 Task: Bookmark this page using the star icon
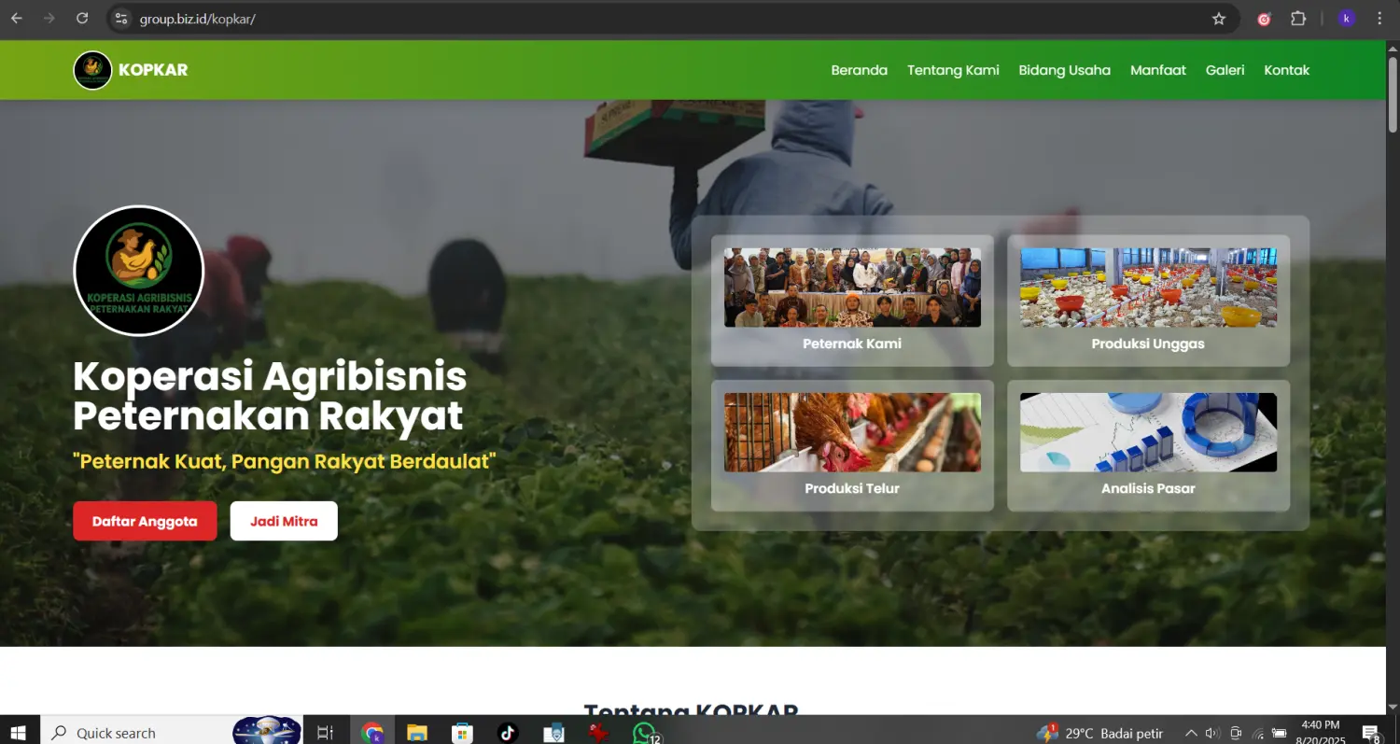pyautogui.click(x=1219, y=18)
